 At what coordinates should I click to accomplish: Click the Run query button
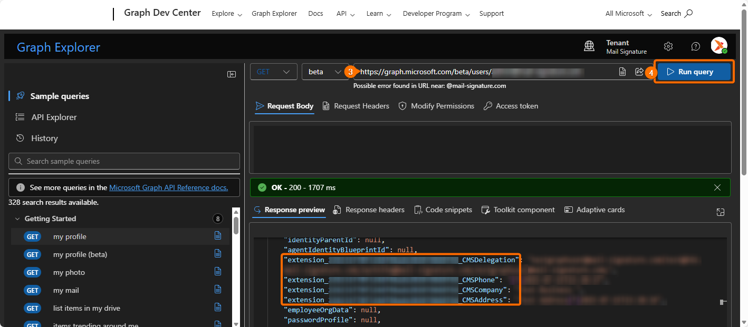(695, 72)
